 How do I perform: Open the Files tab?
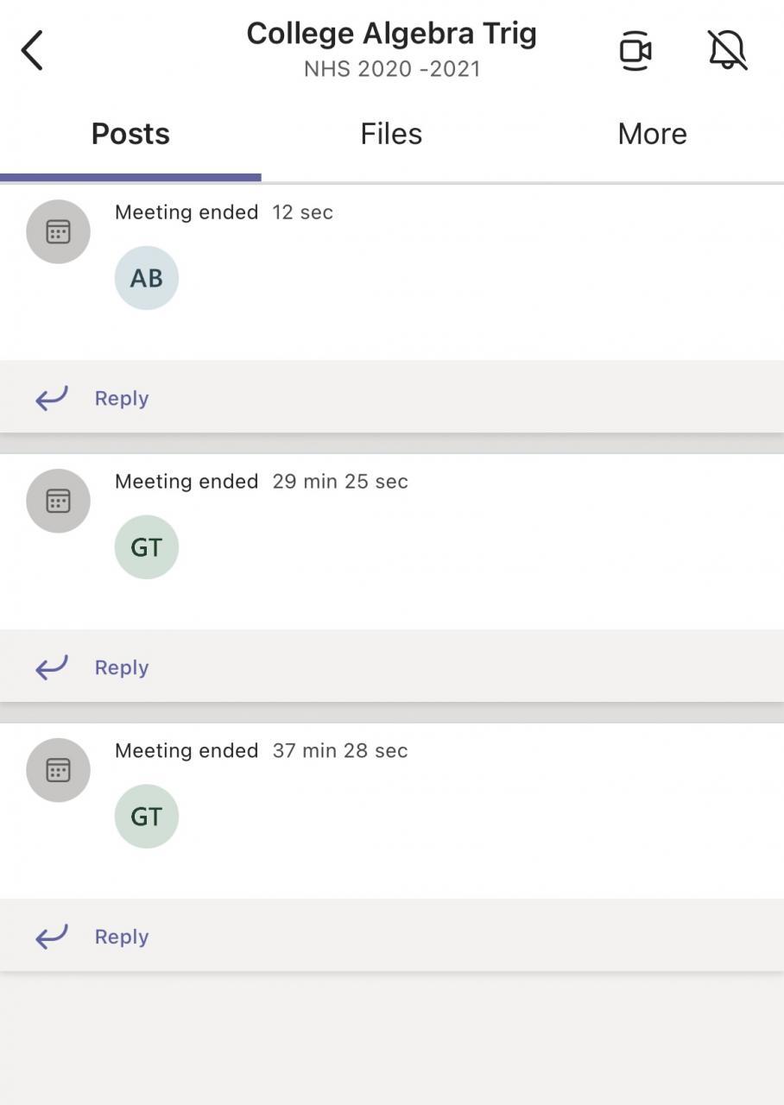pos(391,135)
